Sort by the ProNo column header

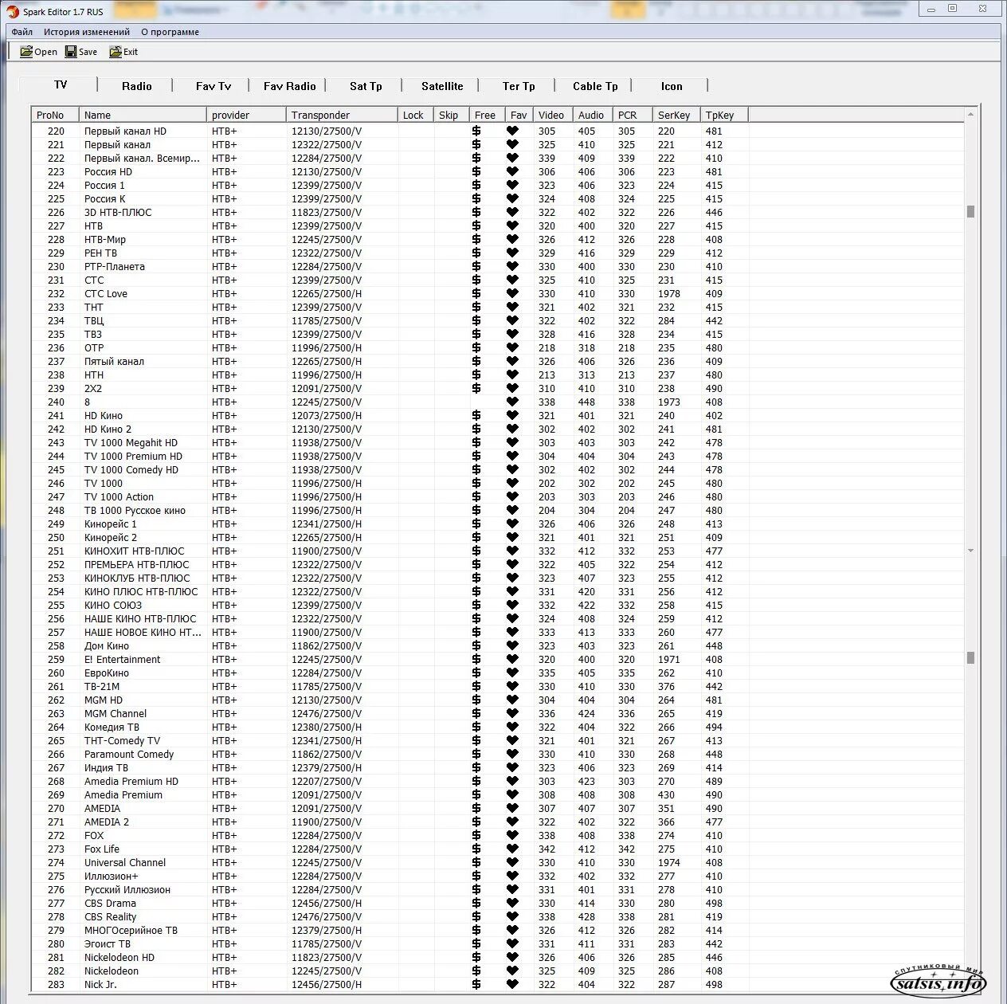click(x=55, y=115)
